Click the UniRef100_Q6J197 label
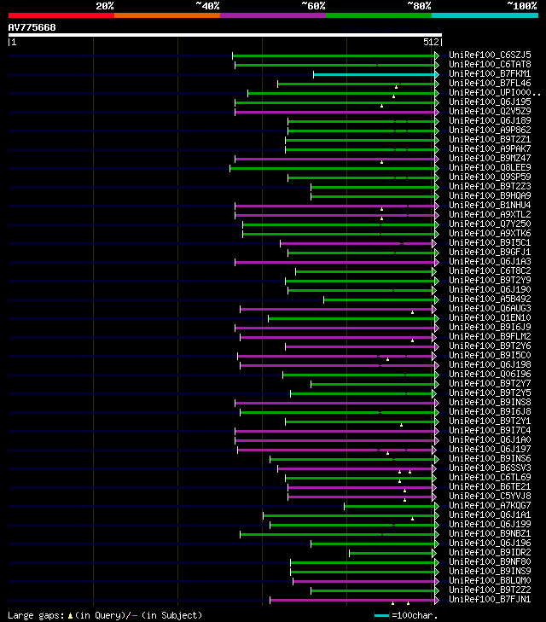Screen dimensions: 546x622 click(x=490, y=449)
